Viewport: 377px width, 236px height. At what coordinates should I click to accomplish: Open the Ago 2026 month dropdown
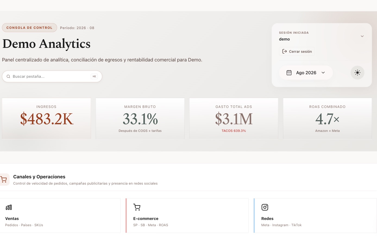pos(306,73)
